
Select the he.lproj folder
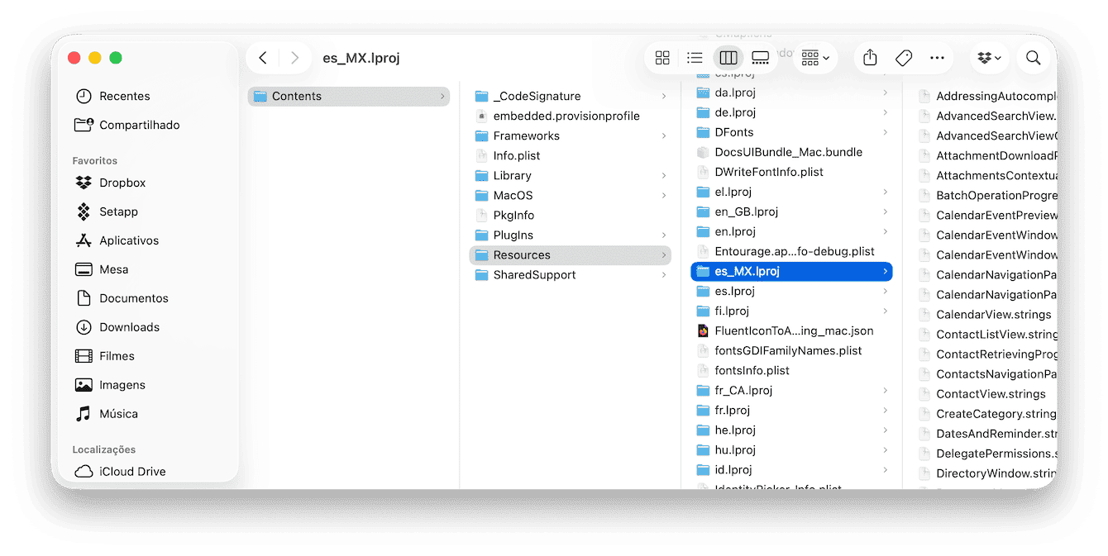pyautogui.click(x=792, y=430)
